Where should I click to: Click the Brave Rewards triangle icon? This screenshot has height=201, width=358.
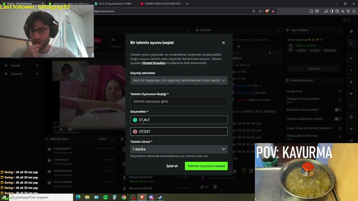[x=273, y=11]
